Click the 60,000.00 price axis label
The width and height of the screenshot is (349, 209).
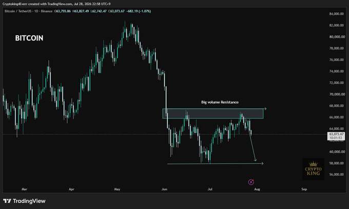coord(337,151)
